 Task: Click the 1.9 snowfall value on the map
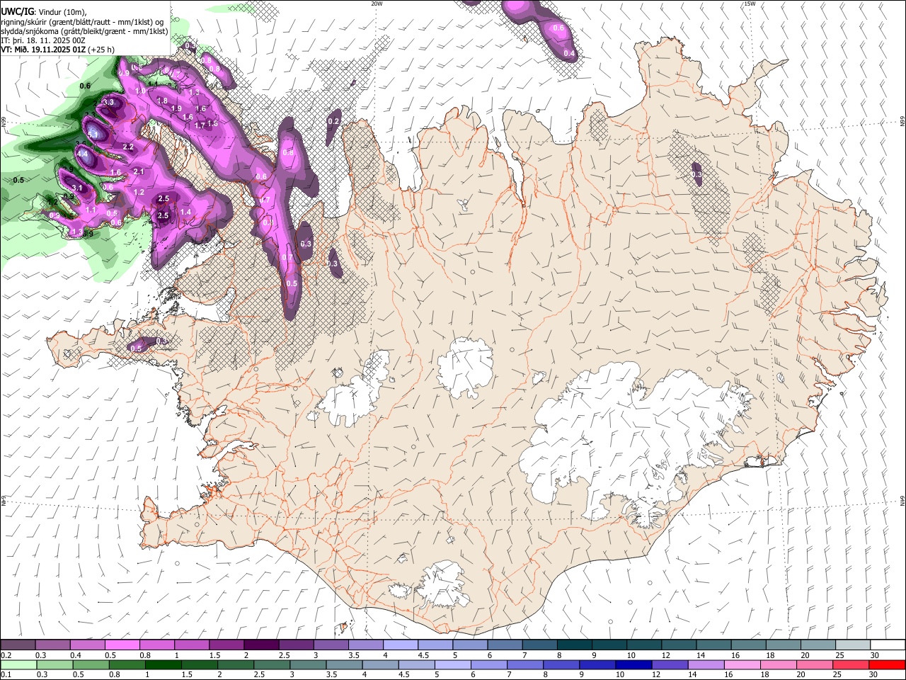(177, 108)
